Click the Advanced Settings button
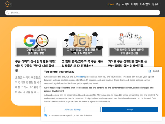The height and width of the screenshot is (124, 165). pyautogui.click(x=73, y=110)
